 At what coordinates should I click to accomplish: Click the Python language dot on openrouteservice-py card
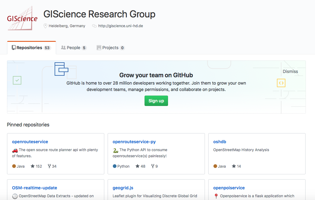(x=115, y=166)
